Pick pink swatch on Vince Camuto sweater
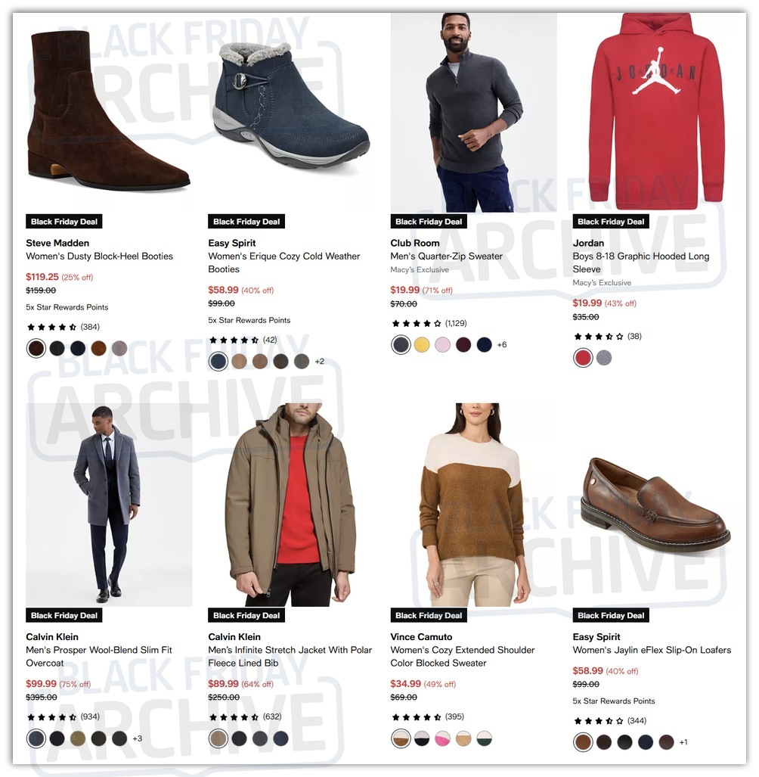 [x=442, y=739]
